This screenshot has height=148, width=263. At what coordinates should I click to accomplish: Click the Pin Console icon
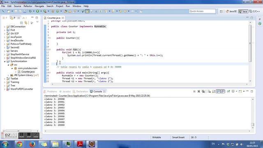(228, 91)
